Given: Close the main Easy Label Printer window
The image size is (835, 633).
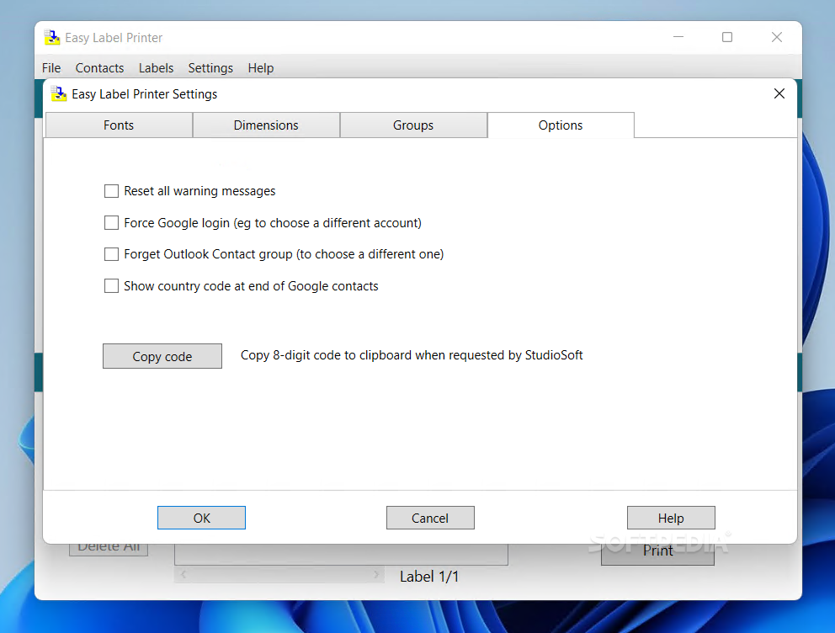Looking at the screenshot, I should [x=777, y=37].
